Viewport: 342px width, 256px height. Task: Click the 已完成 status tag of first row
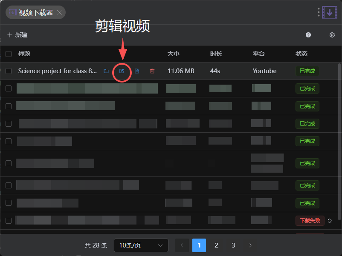pos(307,71)
